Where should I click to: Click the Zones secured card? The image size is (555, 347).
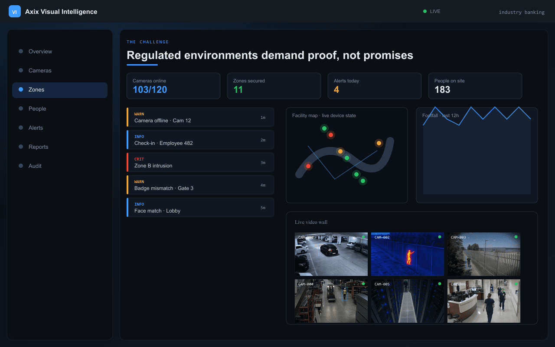(x=274, y=86)
